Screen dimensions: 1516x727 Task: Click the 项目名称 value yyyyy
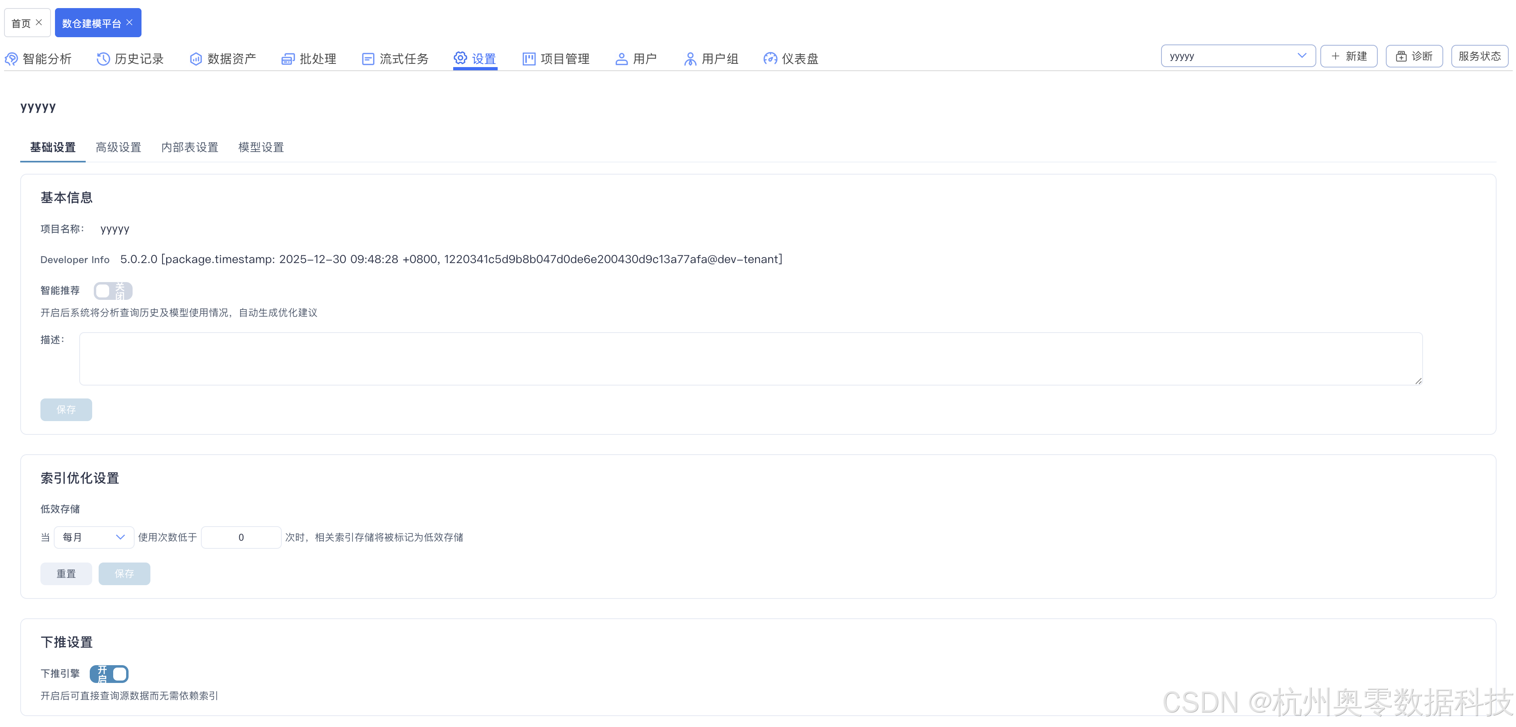[x=115, y=229]
